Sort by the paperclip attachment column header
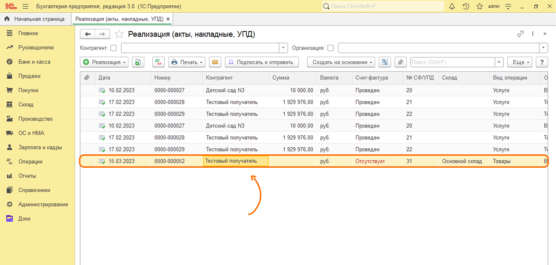The image size is (556, 265). (x=87, y=78)
